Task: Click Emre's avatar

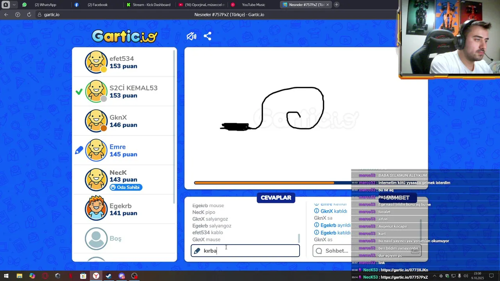Action: pyautogui.click(x=96, y=150)
